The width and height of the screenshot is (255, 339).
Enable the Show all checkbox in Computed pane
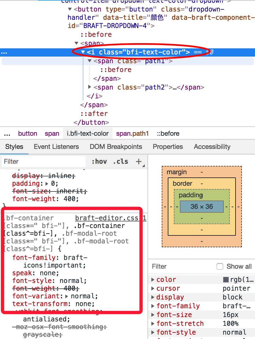click(x=220, y=266)
